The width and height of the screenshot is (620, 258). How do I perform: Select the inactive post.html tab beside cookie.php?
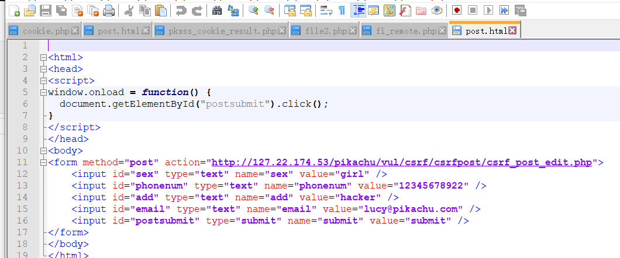coord(118,31)
